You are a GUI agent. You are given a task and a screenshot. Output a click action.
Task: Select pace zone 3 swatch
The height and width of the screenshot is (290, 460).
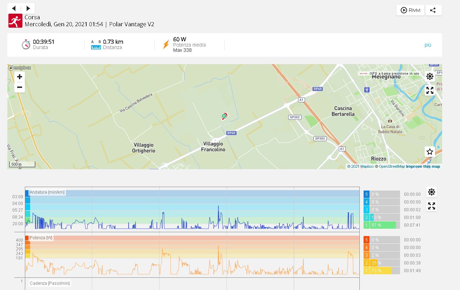(x=366, y=209)
